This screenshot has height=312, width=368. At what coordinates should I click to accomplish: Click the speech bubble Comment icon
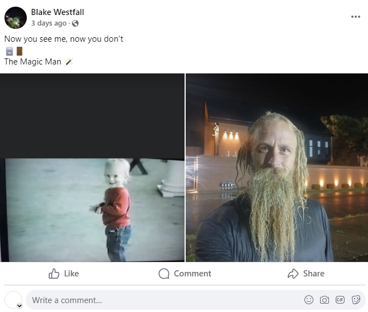pyautogui.click(x=164, y=274)
